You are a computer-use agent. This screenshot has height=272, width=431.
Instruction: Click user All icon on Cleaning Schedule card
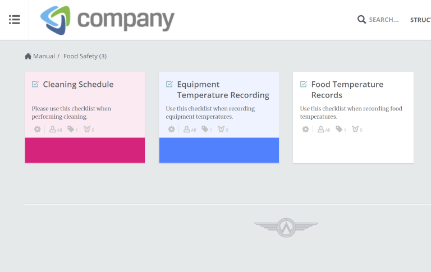56,130
